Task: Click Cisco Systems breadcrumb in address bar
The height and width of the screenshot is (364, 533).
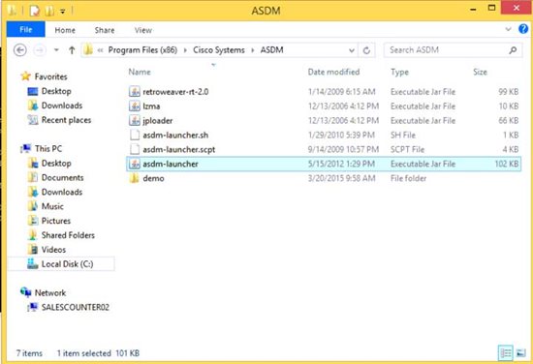Action: coord(219,50)
